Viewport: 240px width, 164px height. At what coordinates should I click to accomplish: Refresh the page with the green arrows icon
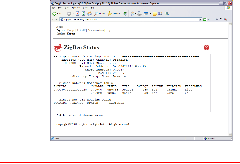[84, 14]
